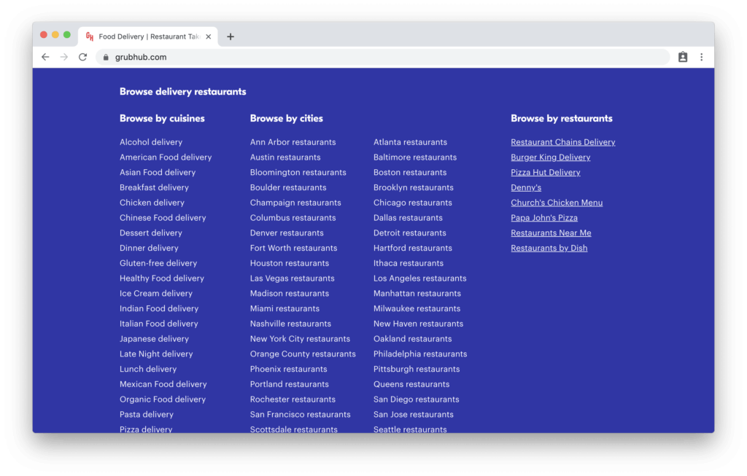Open Los Angeles restaurants
Viewport: 747px width, 476px height.
coord(419,278)
